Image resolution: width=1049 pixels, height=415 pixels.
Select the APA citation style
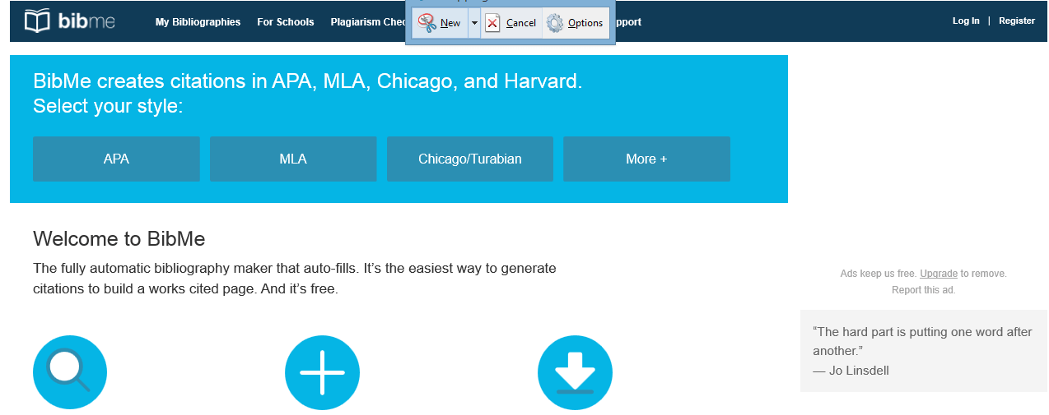(116, 159)
